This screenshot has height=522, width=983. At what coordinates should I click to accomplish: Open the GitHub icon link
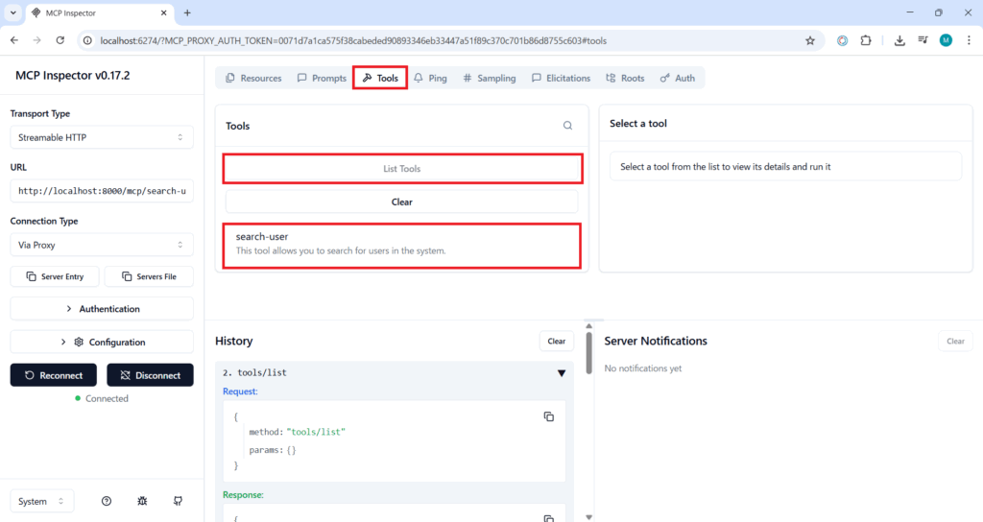[x=178, y=501]
